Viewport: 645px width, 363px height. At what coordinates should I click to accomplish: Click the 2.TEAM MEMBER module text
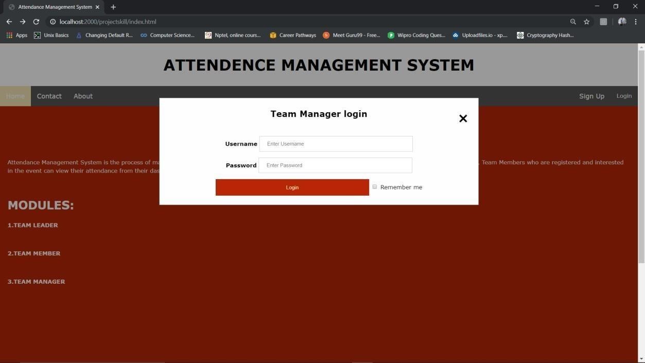tap(34, 253)
